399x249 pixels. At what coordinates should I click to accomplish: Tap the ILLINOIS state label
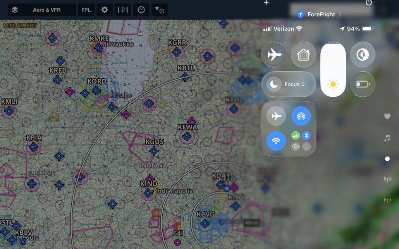(41, 174)
